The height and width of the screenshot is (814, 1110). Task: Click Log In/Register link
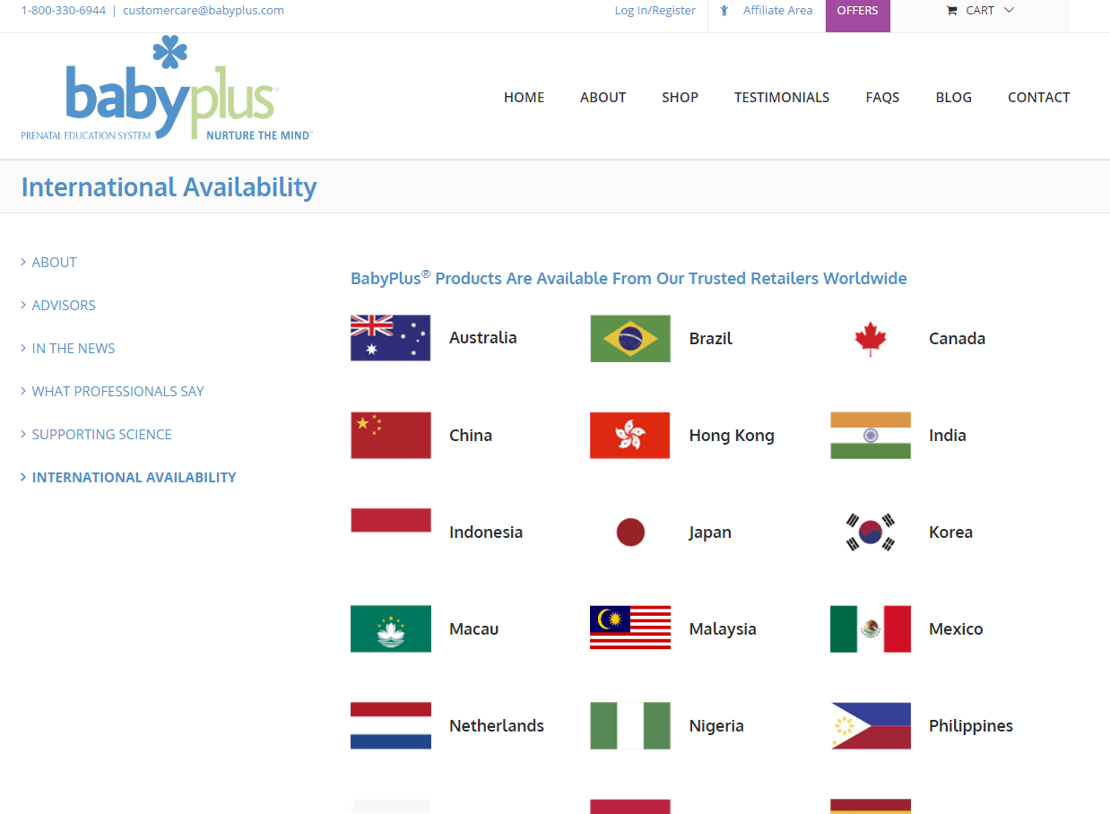click(655, 11)
